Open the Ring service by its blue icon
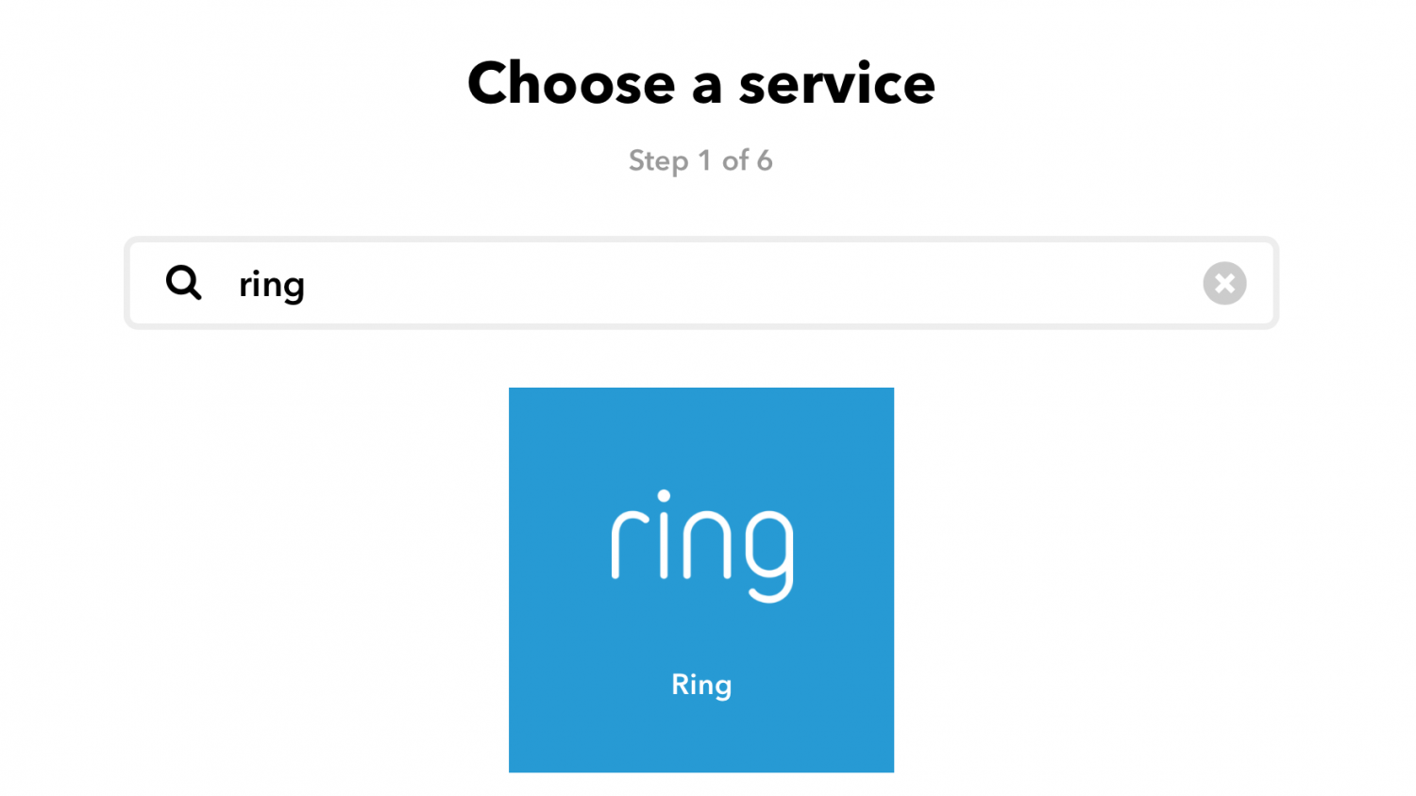 [700, 579]
